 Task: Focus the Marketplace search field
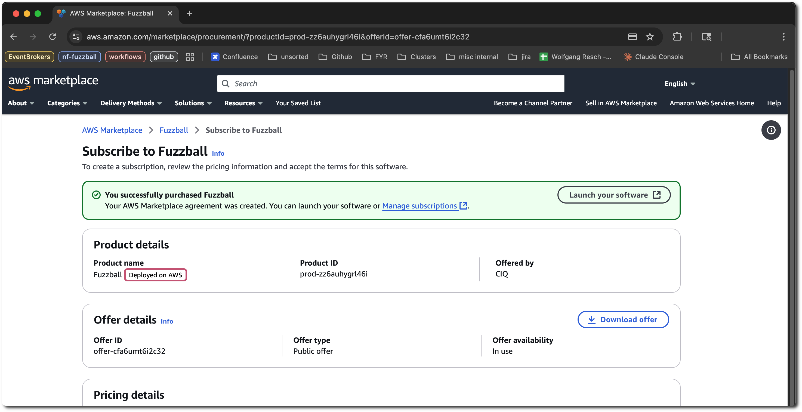click(x=390, y=84)
